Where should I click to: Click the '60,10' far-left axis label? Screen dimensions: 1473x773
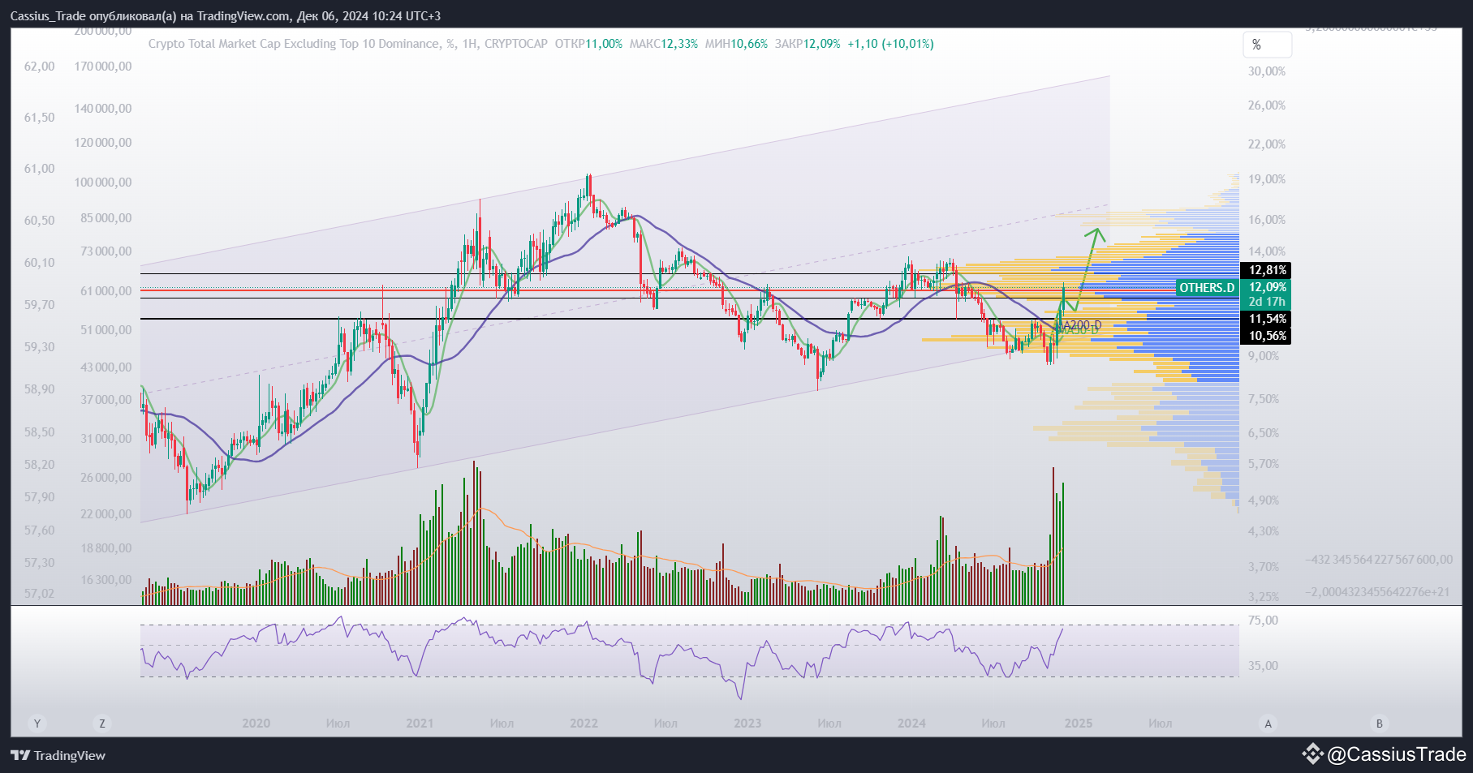pos(40,263)
